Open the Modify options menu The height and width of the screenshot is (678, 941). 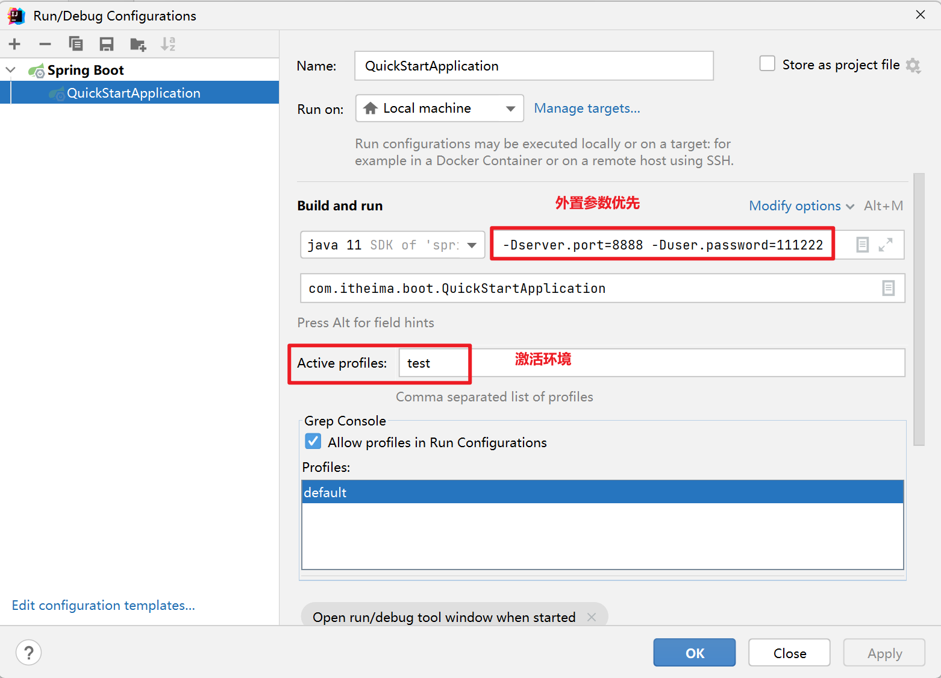coord(801,206)
